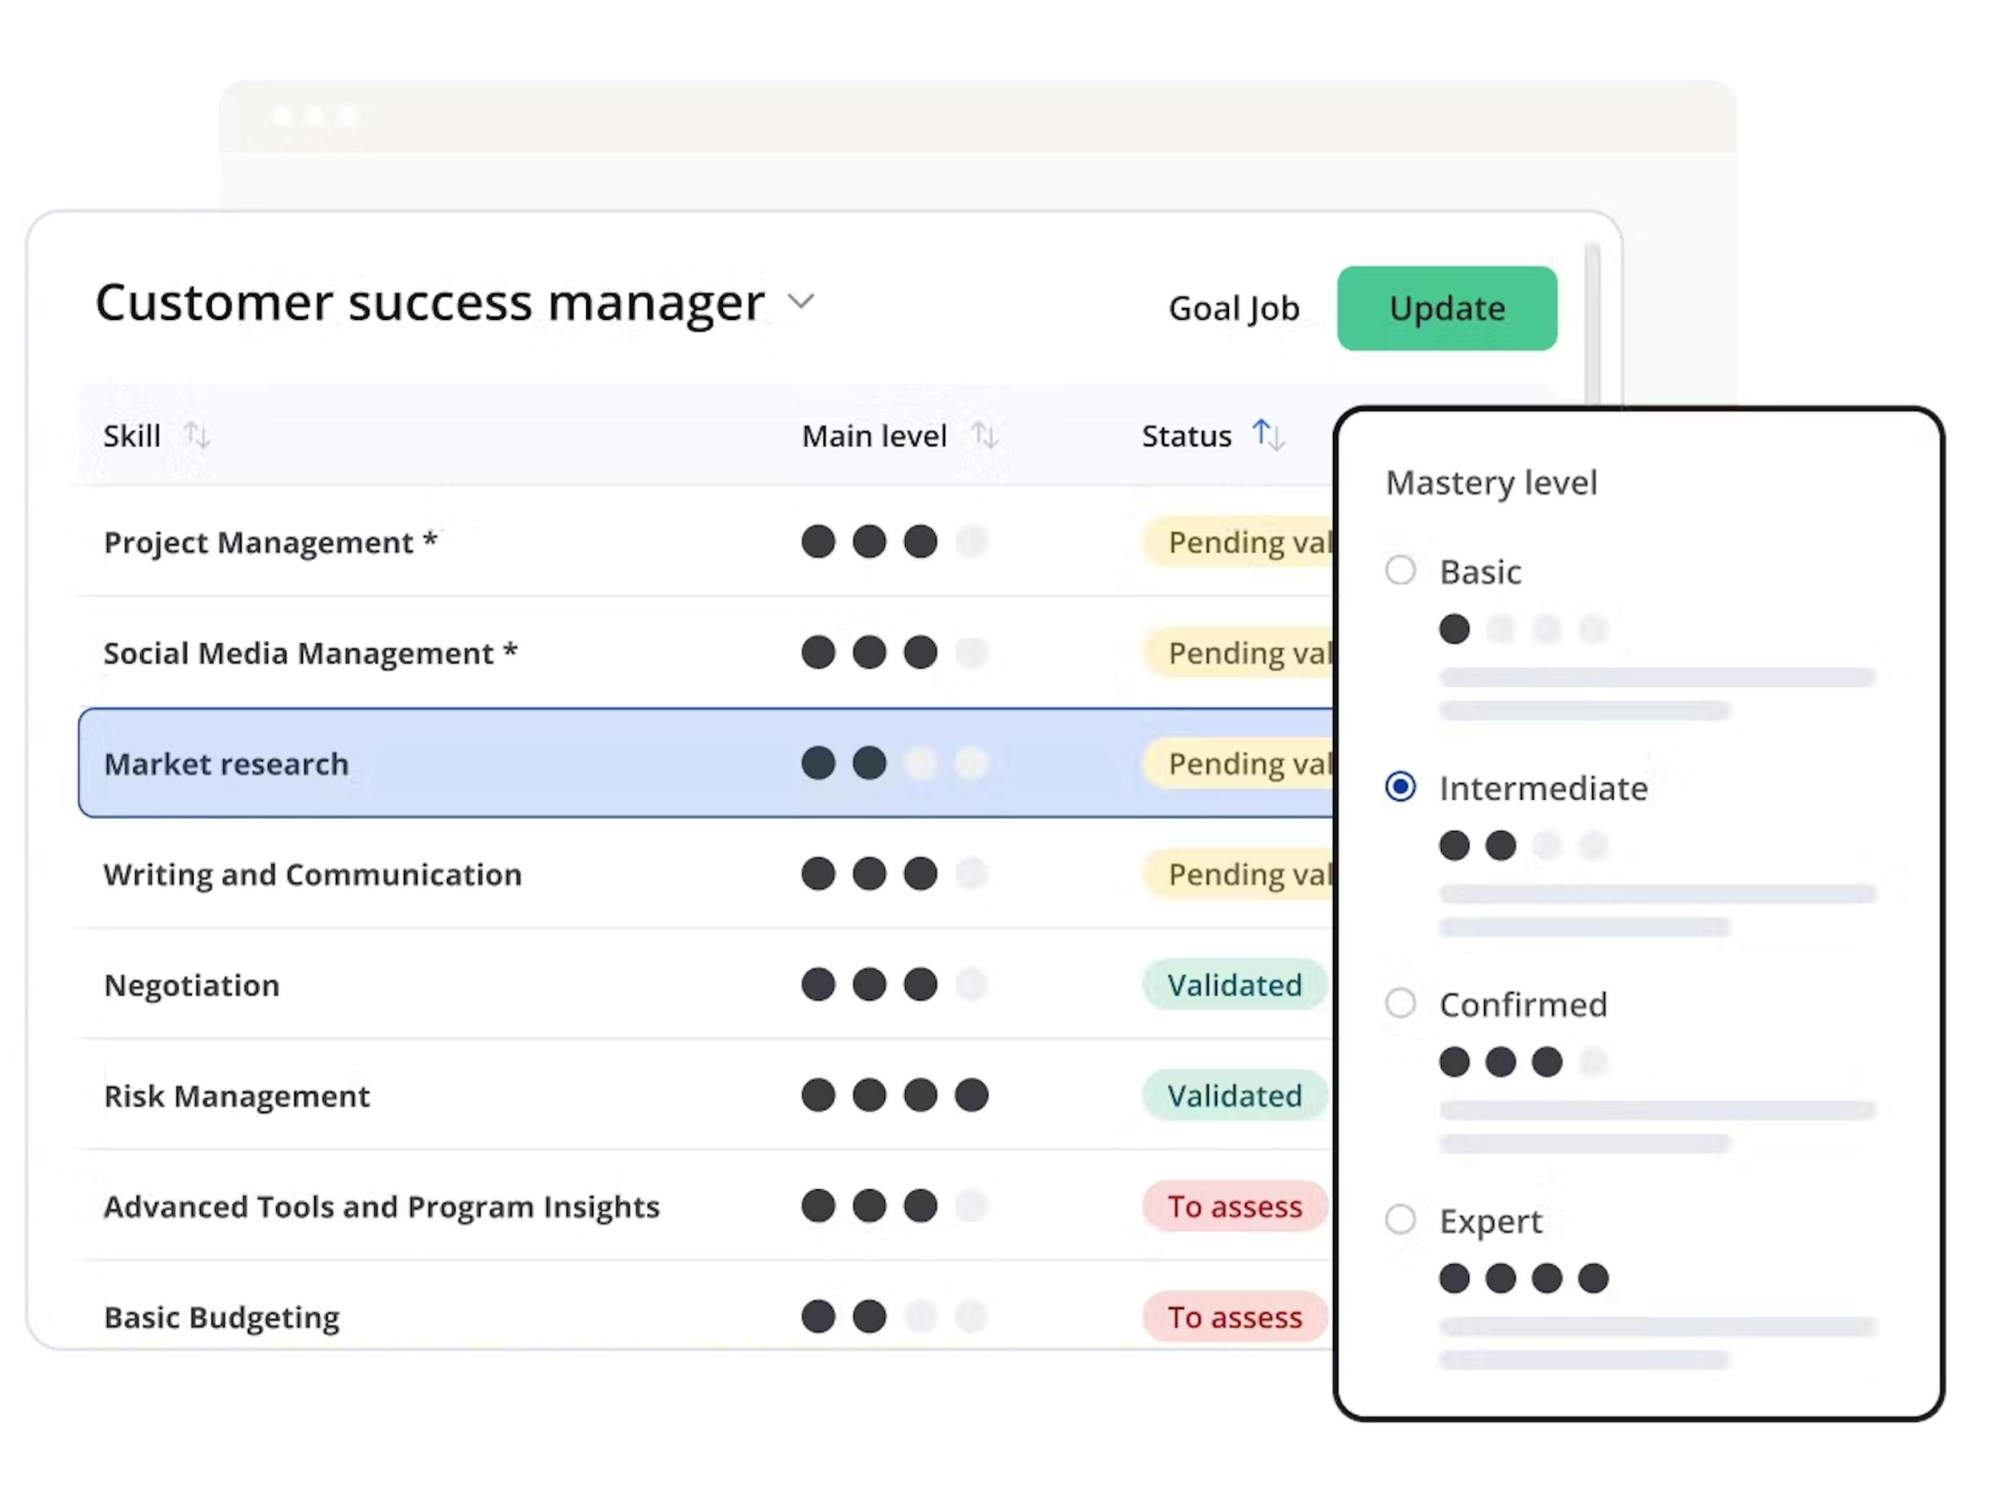Viewport: 1991px width, 1494px height.
Task: Click Pending badge for Market research
Action: (1239, 764)
